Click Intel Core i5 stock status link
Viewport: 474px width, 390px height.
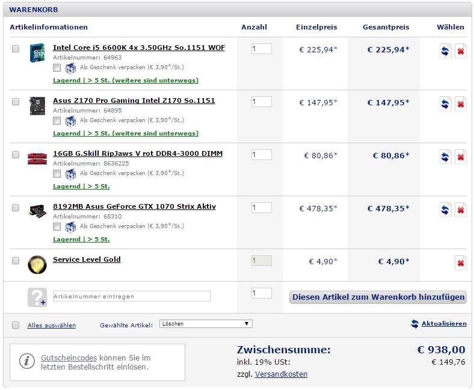point(126,80)
